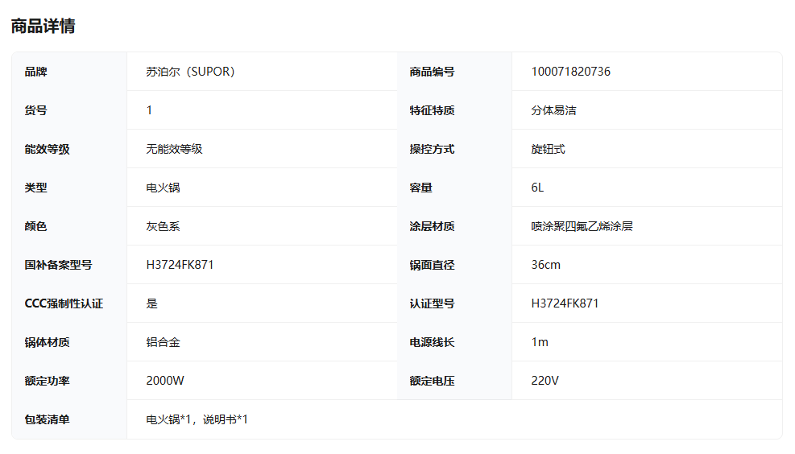Click the 特征特质 value 分体易洁

click(553, 110)
